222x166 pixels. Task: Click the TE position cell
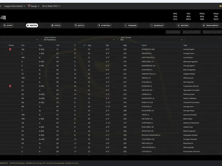pos(23,74)
